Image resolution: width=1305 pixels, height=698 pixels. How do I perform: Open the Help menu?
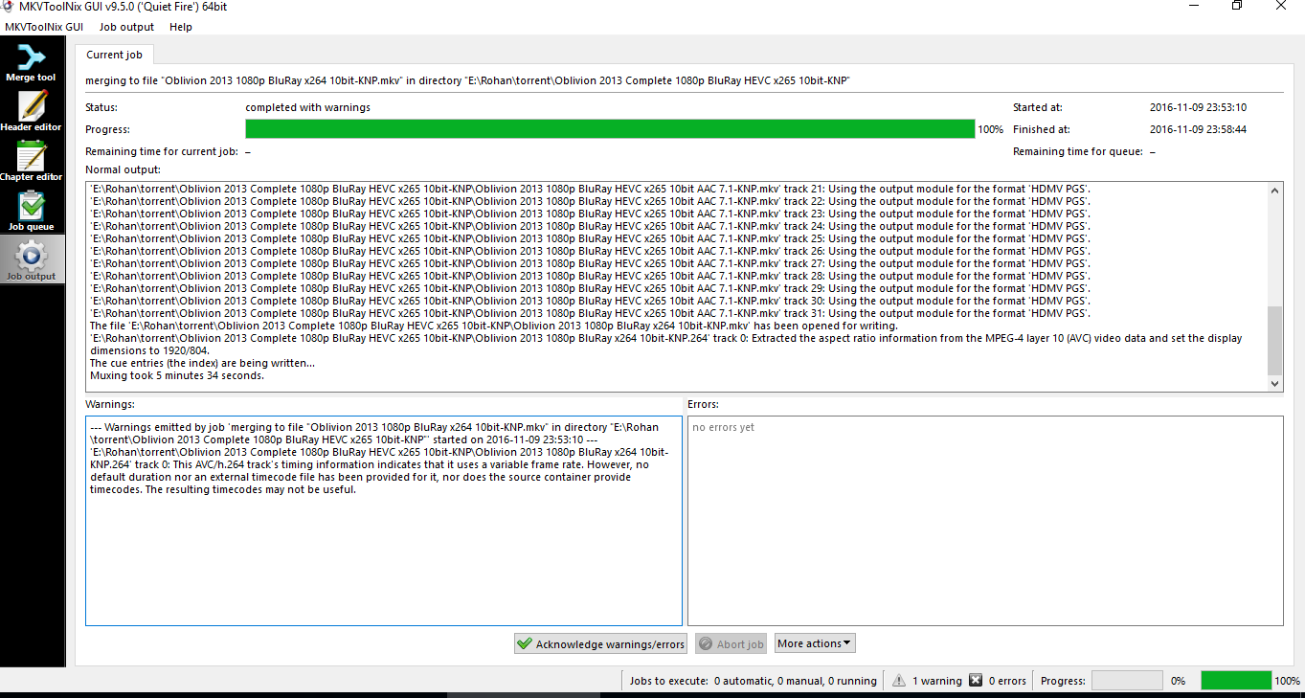click(x=180, y=27)
